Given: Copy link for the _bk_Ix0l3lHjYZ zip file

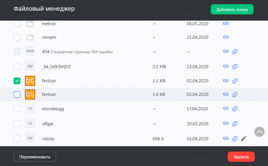Looking at the screenshot, I should (226, 66).
